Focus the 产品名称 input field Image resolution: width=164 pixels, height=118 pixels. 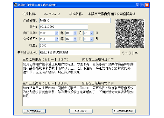tap(75, 21)
